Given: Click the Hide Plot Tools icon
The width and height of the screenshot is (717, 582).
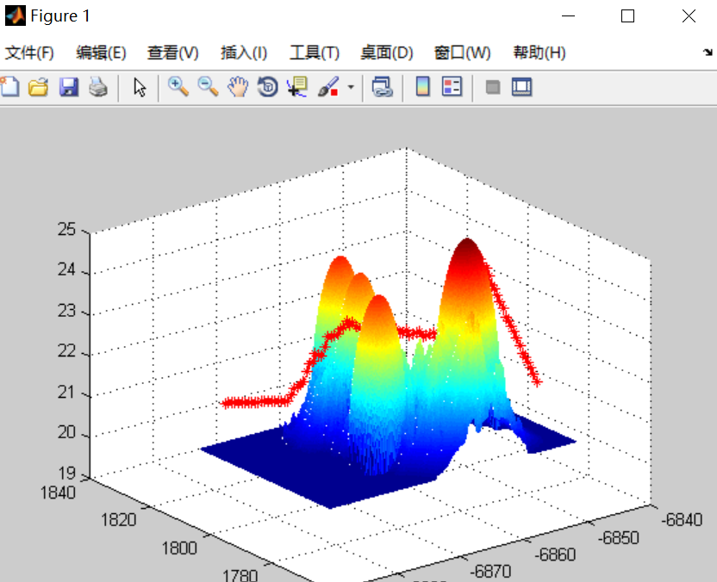Looking at the screenshot, I should (492, 87).
